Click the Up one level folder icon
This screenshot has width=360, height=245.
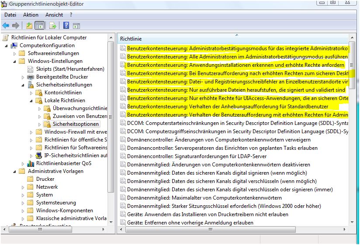29,25
